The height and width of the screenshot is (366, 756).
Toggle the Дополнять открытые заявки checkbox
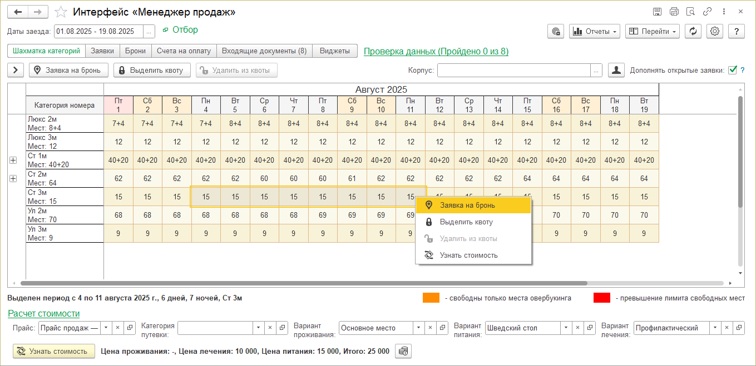(x=733, y=70)
